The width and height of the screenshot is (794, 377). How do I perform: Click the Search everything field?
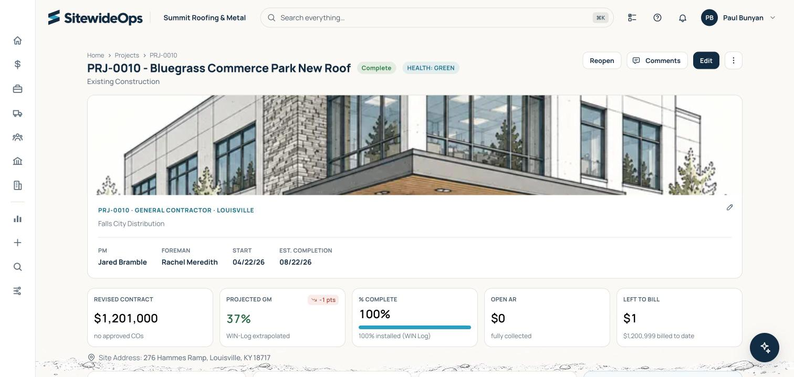point(437,17)
